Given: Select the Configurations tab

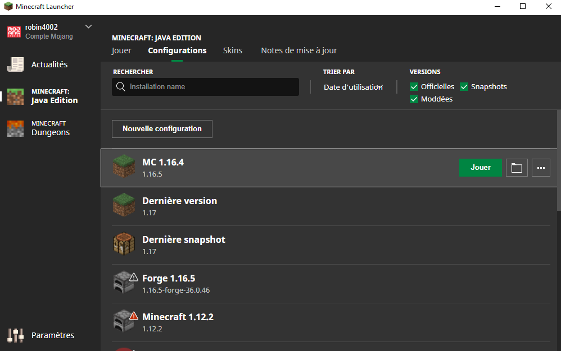Looking at the screenshot, I should pyautogui.click(x=177, y=50).
